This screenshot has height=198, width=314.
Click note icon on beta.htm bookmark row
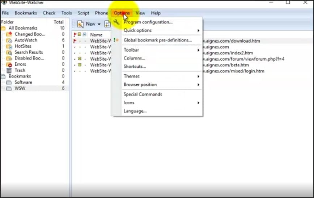pos(80,65)
